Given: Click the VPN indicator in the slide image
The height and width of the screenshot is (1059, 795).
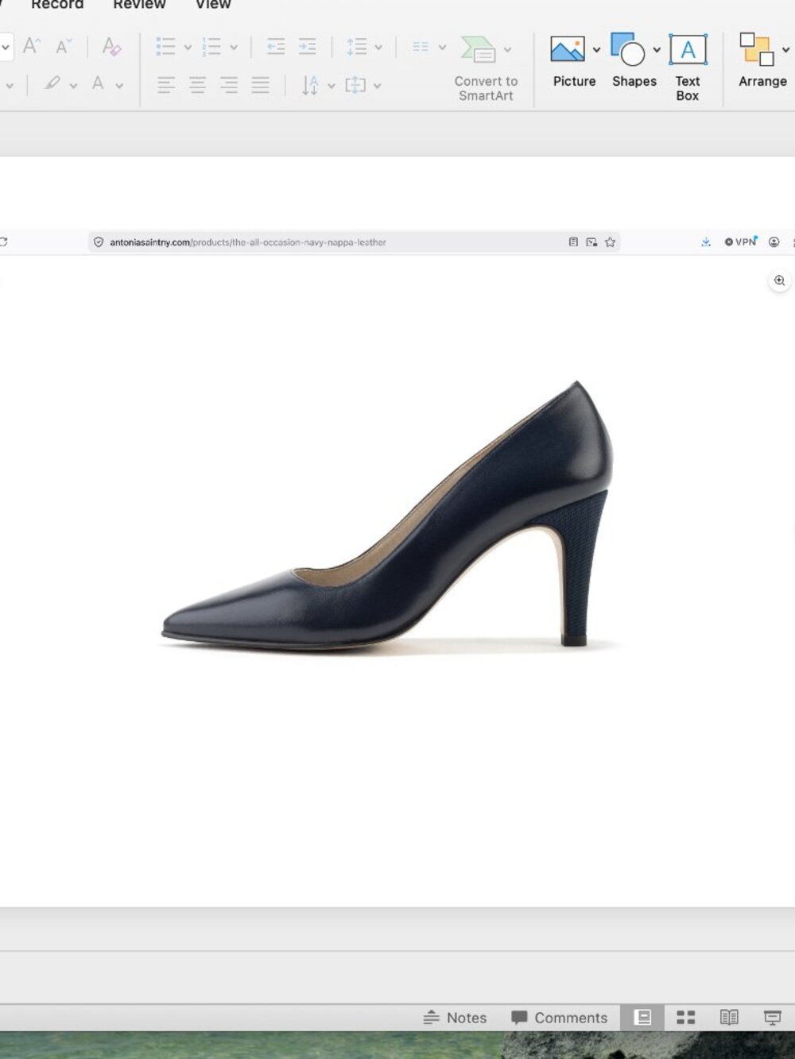Looking at the screenshot, I should coord(741,242).
